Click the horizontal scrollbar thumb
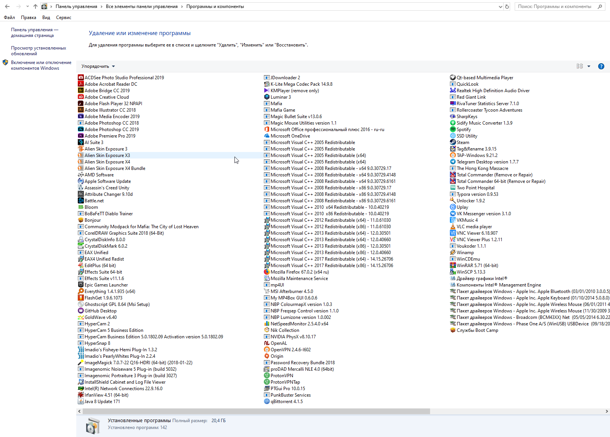The width and height of the screenshot is (610, 437). [x=256, y=411]
